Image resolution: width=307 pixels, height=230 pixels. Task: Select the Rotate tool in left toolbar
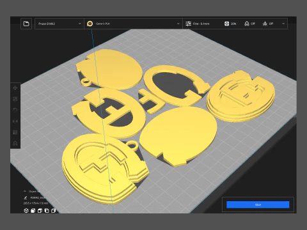pos(15,110)
